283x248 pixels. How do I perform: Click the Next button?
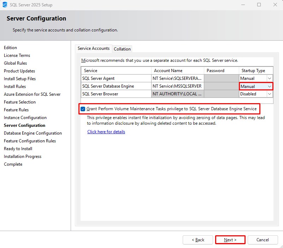pos(230,240)
